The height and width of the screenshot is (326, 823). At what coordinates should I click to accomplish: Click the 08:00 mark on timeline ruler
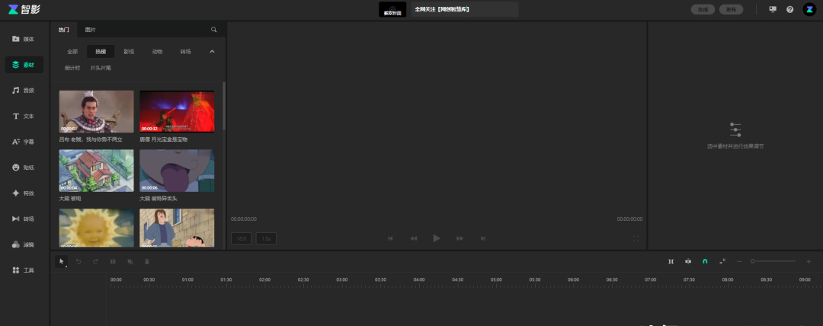coord(728,280)
